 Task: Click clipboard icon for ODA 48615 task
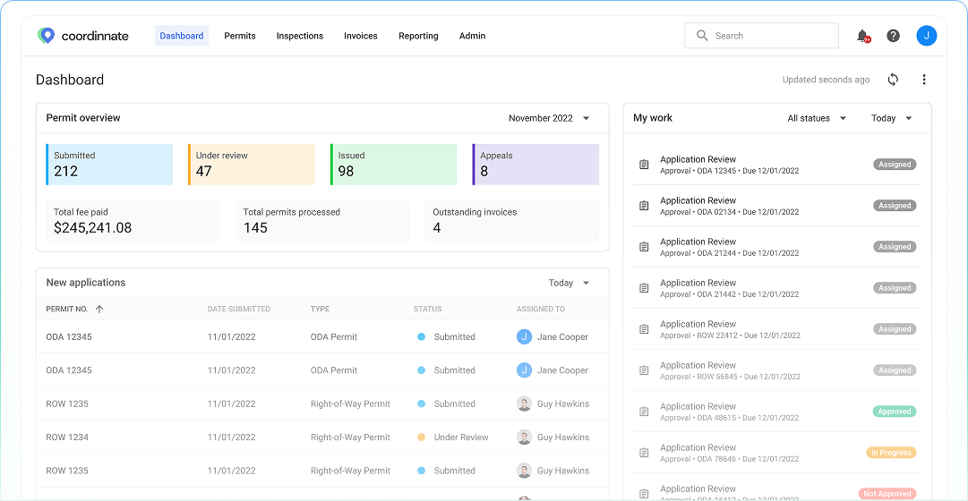[644, 412]
